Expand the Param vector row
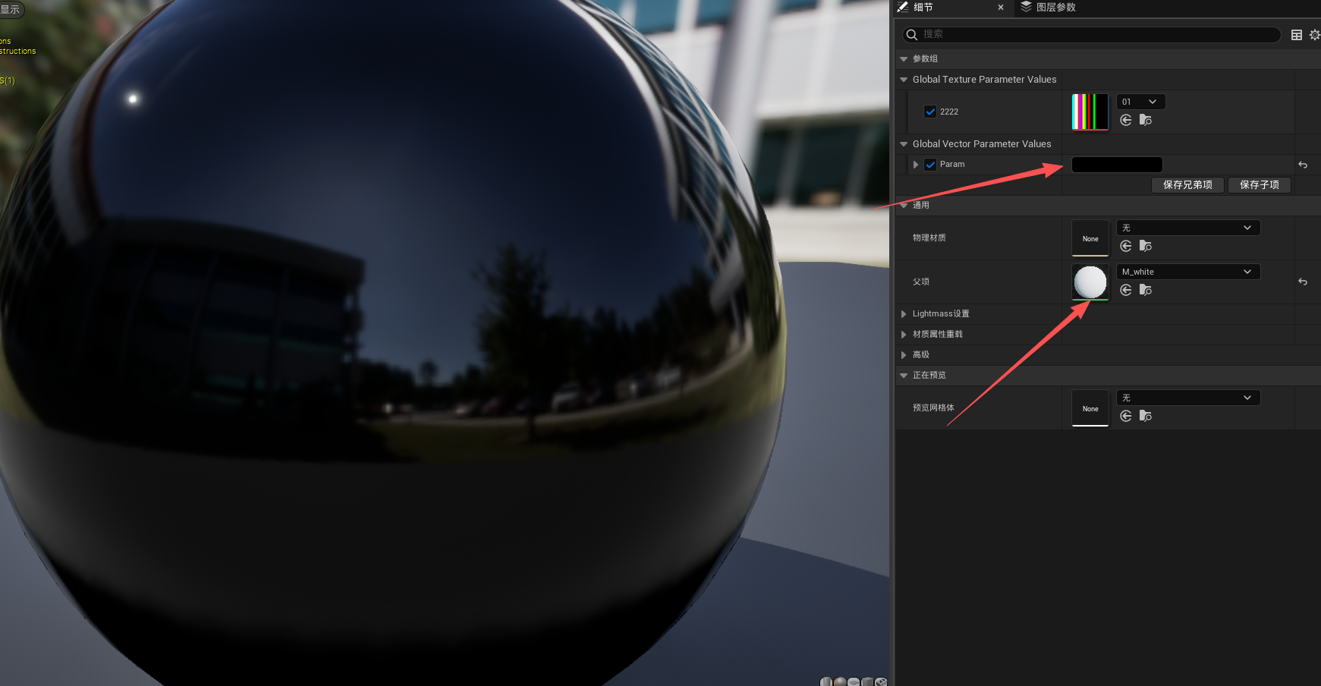Screen dimensions: 1321x686 pos(916,165)
